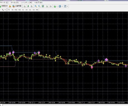This screenshot has height=106, width=128.
Task: Toggle the chart auto scroll icon
Action: point(47,6)
